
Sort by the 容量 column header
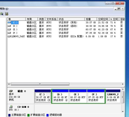[91, 19]
